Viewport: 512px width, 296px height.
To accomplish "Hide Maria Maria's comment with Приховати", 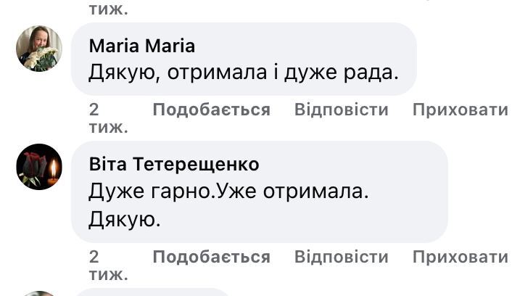I will point(461,110).
